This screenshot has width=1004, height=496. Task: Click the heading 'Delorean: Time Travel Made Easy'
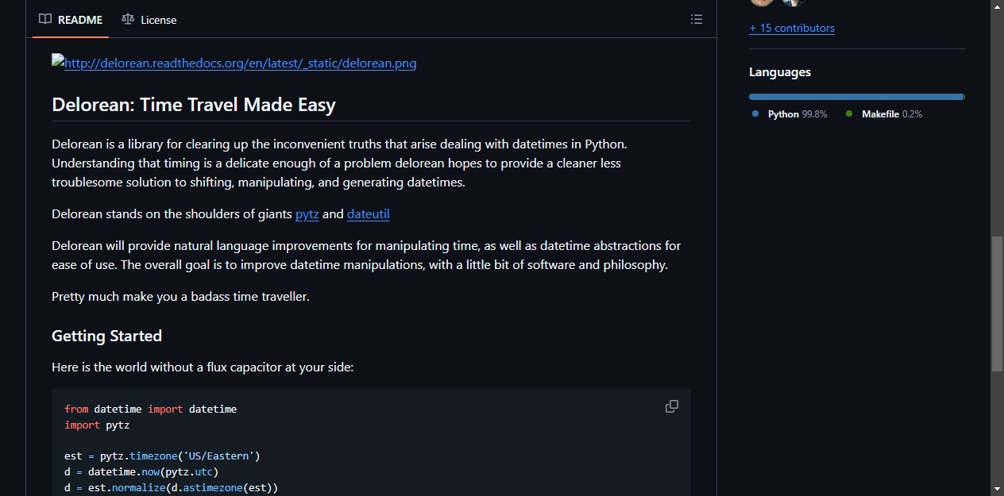click(194, 105)
